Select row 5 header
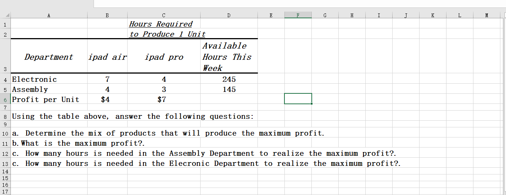 6,89
